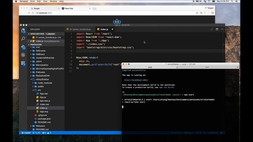Open the Edit menu
This screenshot has width=253, height=142.
click(39, 1)
